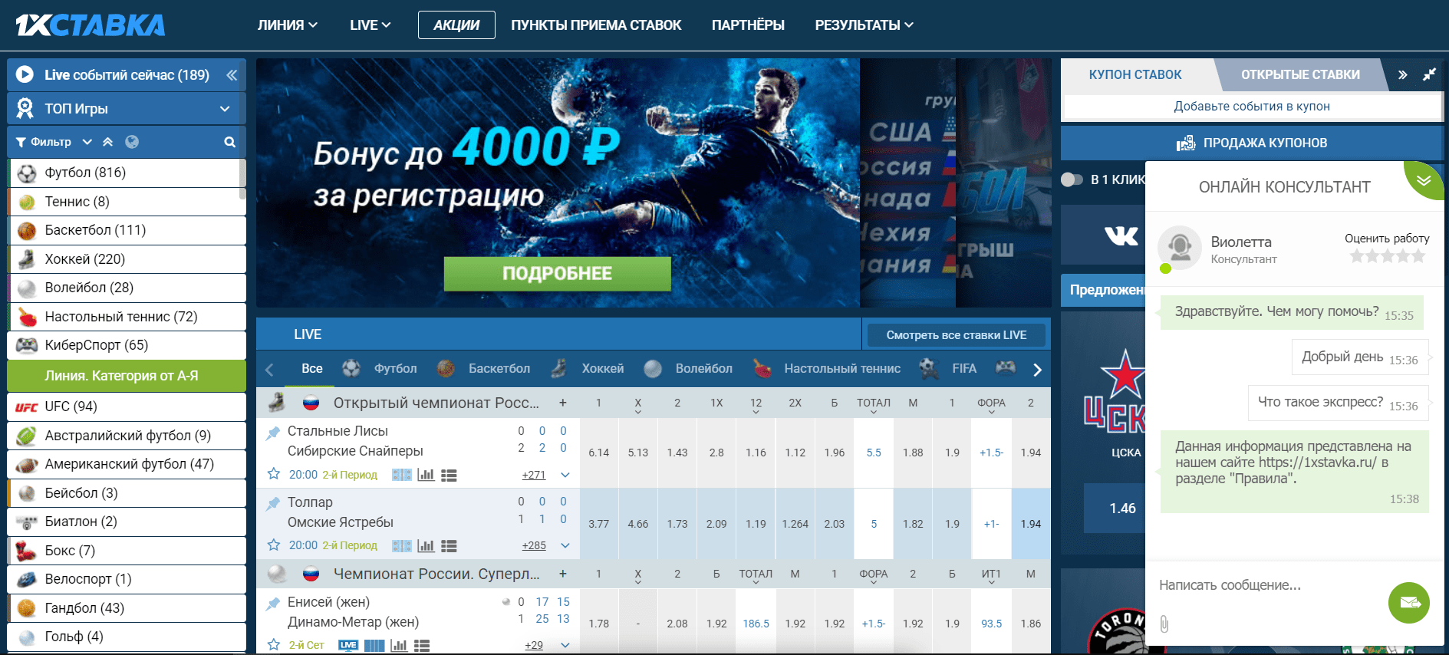Favorite the Толпар match star
Screen dimensions: 1449x655
point(273,545)
